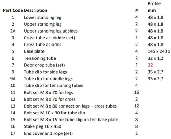Select 'Door drop tube (set)' text
The image size is (171, 139).
click(x=44, y=65)
